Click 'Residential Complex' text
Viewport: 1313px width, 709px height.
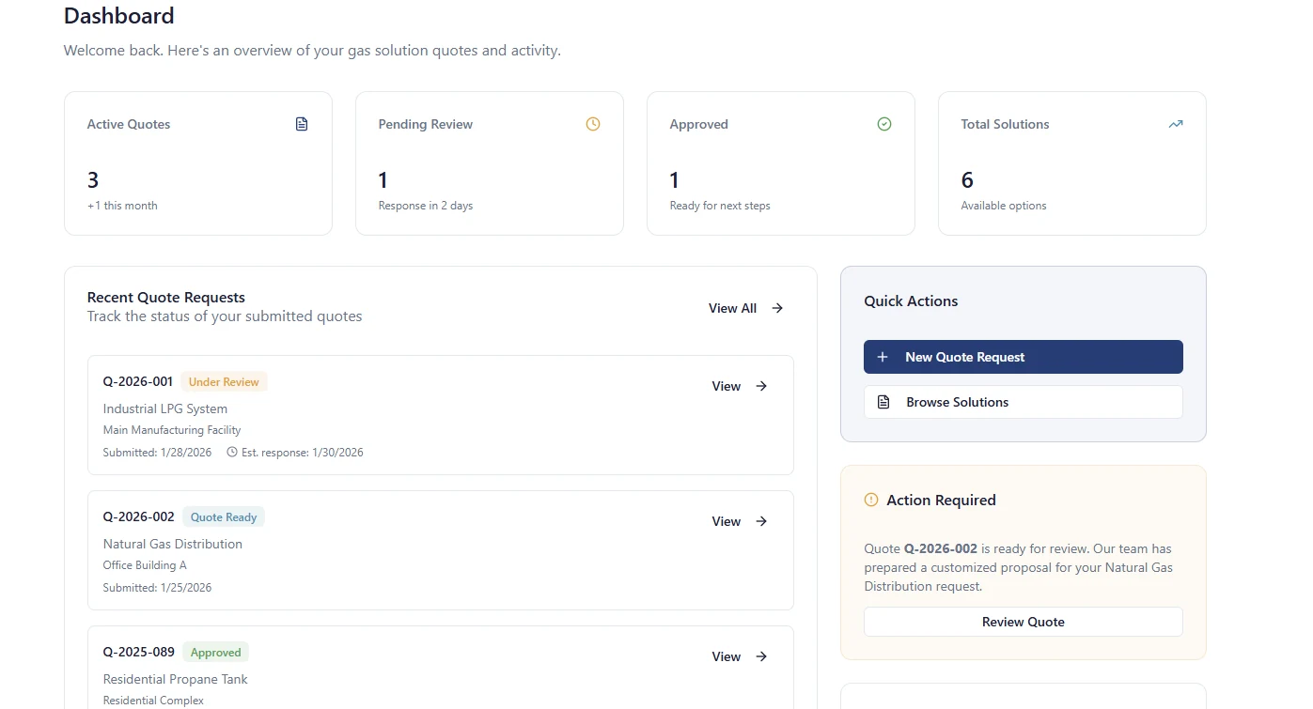153,701
